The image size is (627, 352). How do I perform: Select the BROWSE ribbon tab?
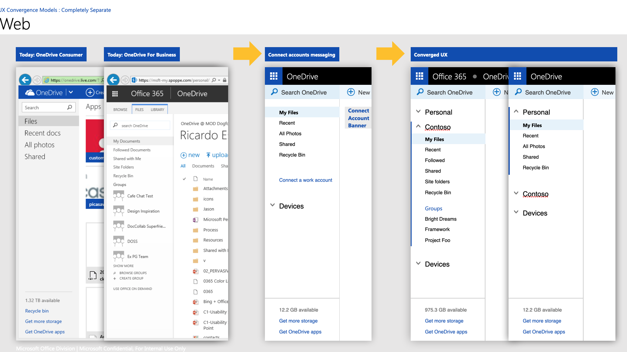(x=120, y=109)
